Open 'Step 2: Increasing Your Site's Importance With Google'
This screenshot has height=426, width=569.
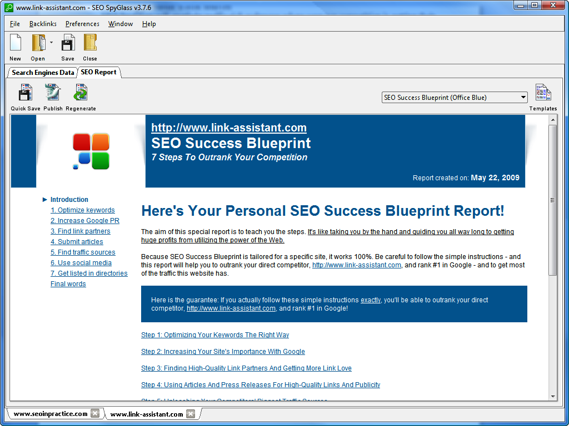pos(223,351)
